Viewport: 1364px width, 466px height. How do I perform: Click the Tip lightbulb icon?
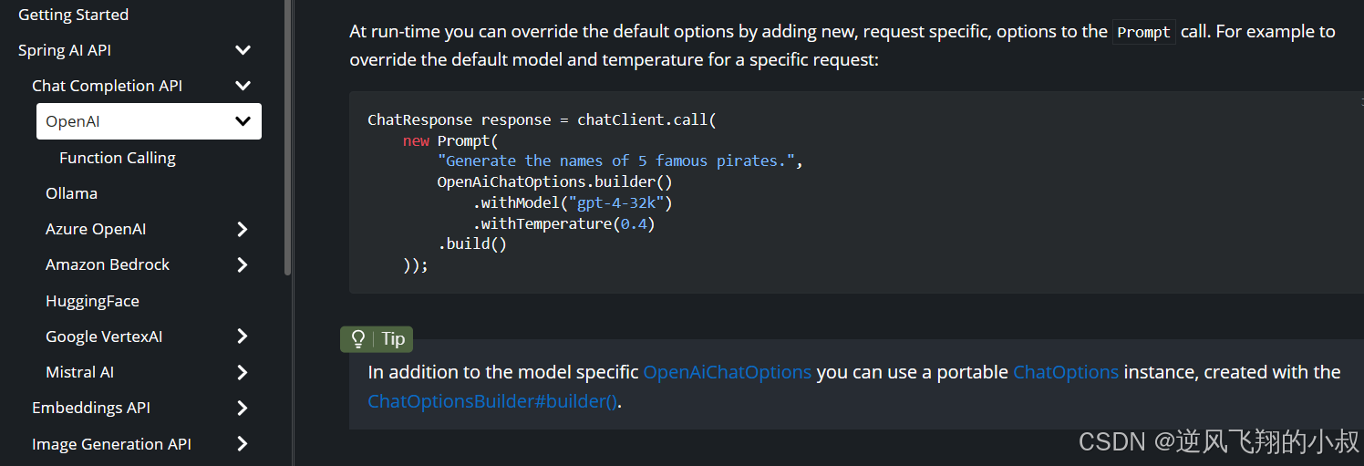click(358, 339)
